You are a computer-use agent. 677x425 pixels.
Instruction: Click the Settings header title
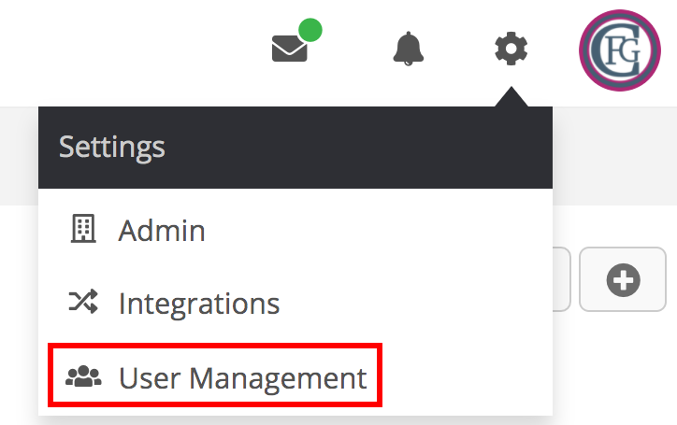(x=112, y=148)
